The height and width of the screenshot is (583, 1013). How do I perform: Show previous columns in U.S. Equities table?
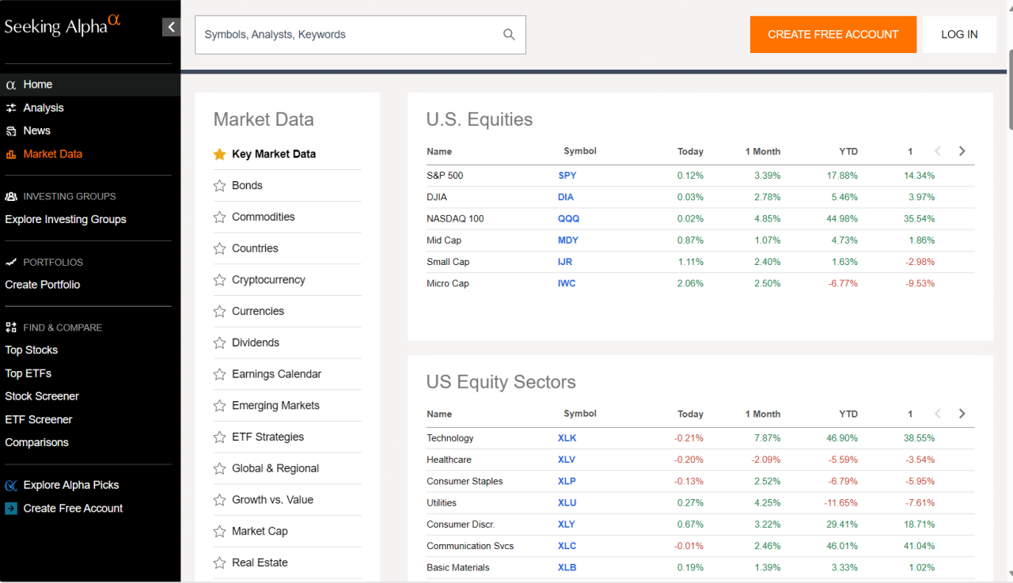click(x=938, y=151)
